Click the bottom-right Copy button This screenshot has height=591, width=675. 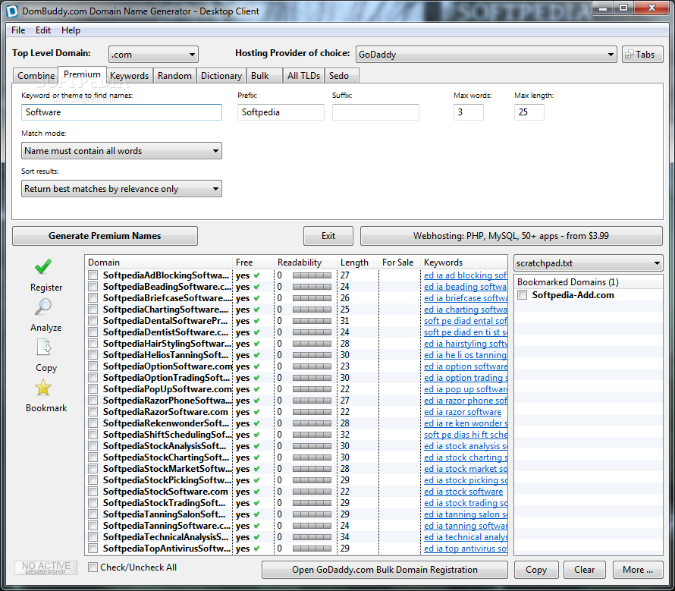[536, 570]
